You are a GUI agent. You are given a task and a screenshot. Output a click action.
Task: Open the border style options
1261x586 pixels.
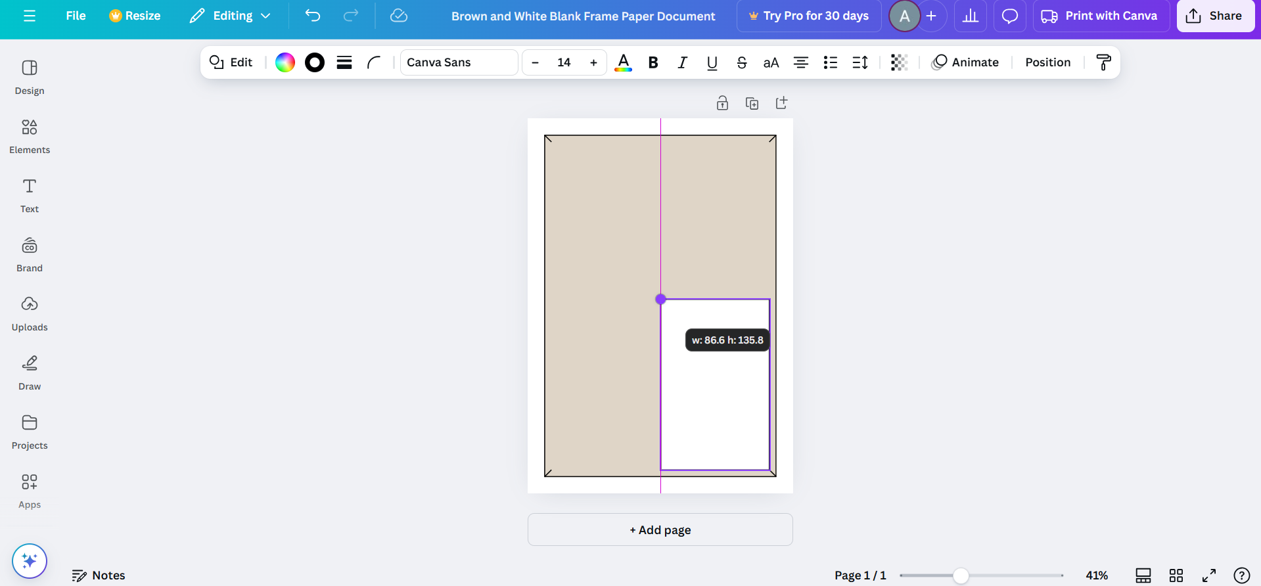click(x=344, y=62)
